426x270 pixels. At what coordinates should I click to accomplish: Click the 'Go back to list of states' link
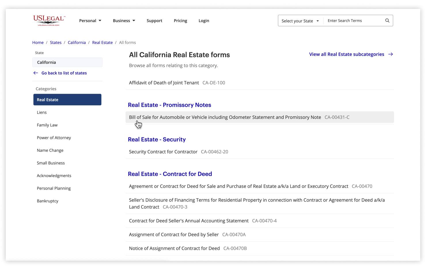(64, 73)
